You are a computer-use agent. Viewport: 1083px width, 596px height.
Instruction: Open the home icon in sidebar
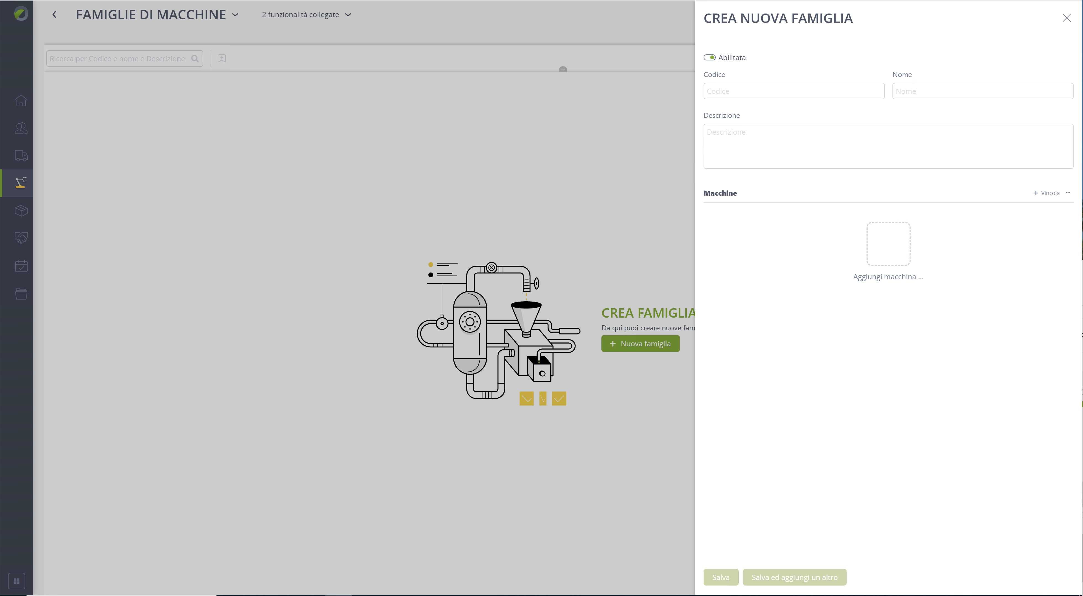(21, 101)
